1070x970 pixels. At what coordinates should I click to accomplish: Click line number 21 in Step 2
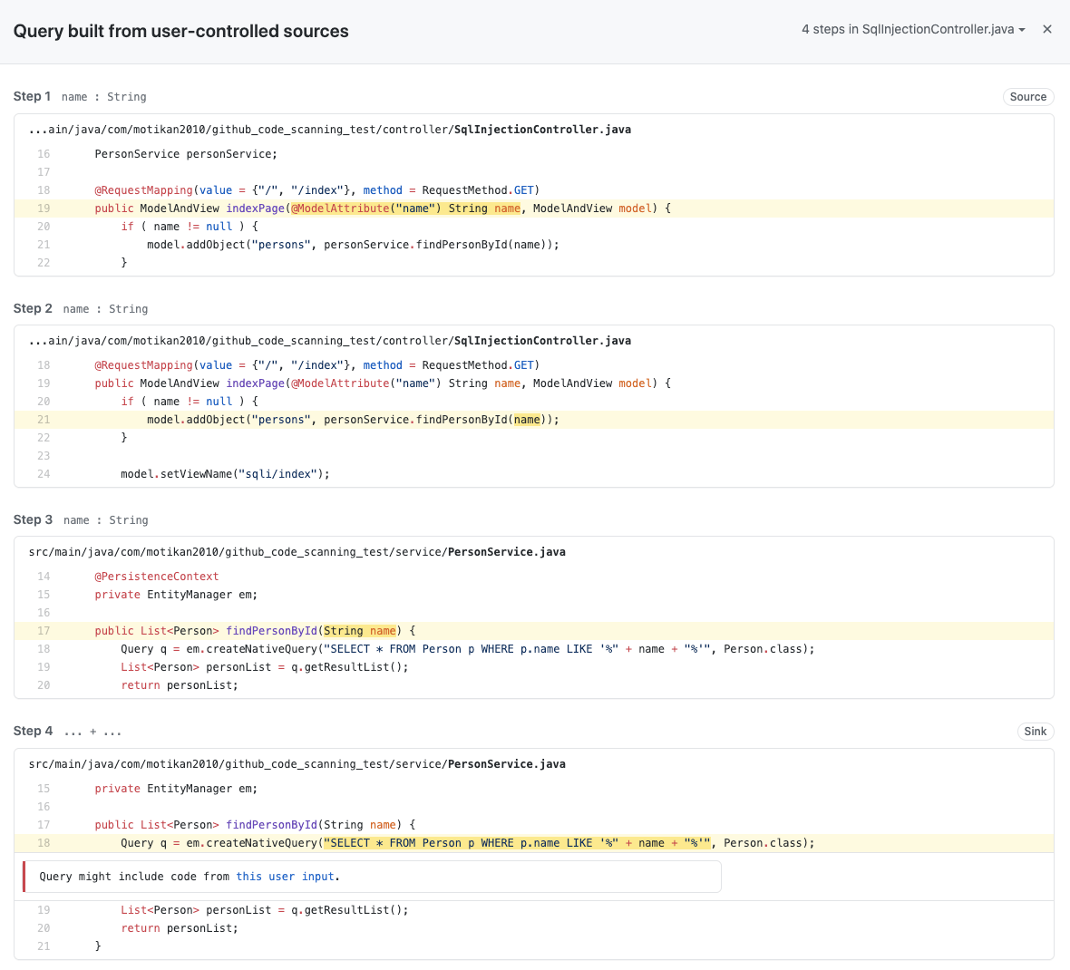[x=44, y=420]
